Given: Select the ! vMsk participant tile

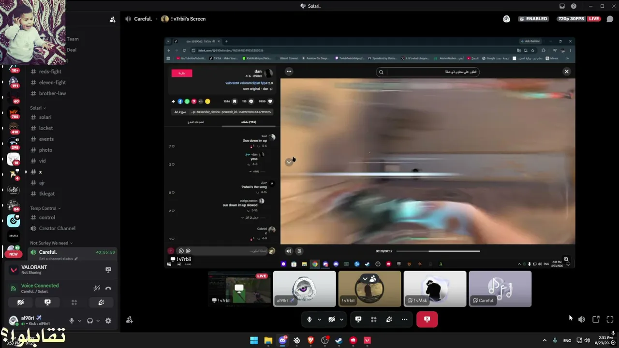Looking at the screenshot, I should 435,289.
